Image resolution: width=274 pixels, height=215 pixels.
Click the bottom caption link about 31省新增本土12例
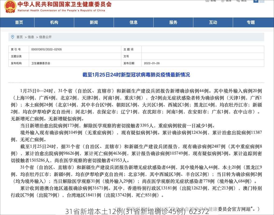(137, 212)
